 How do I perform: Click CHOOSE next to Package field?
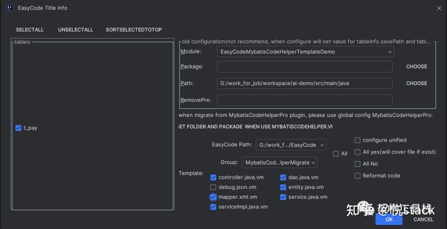coord(416,67)
